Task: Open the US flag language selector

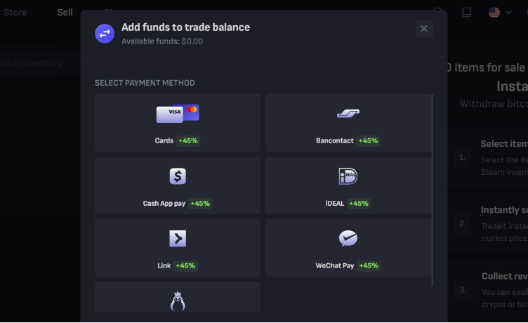Action: point(494,13)
